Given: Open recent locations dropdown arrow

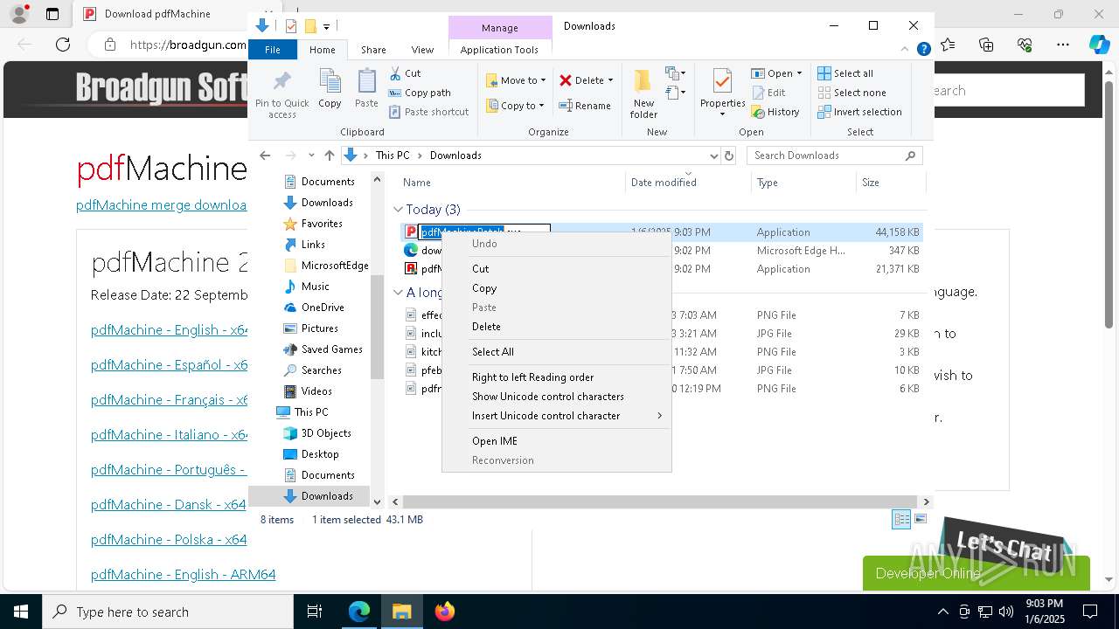Looking at the screenshot, I should point(311,156).
